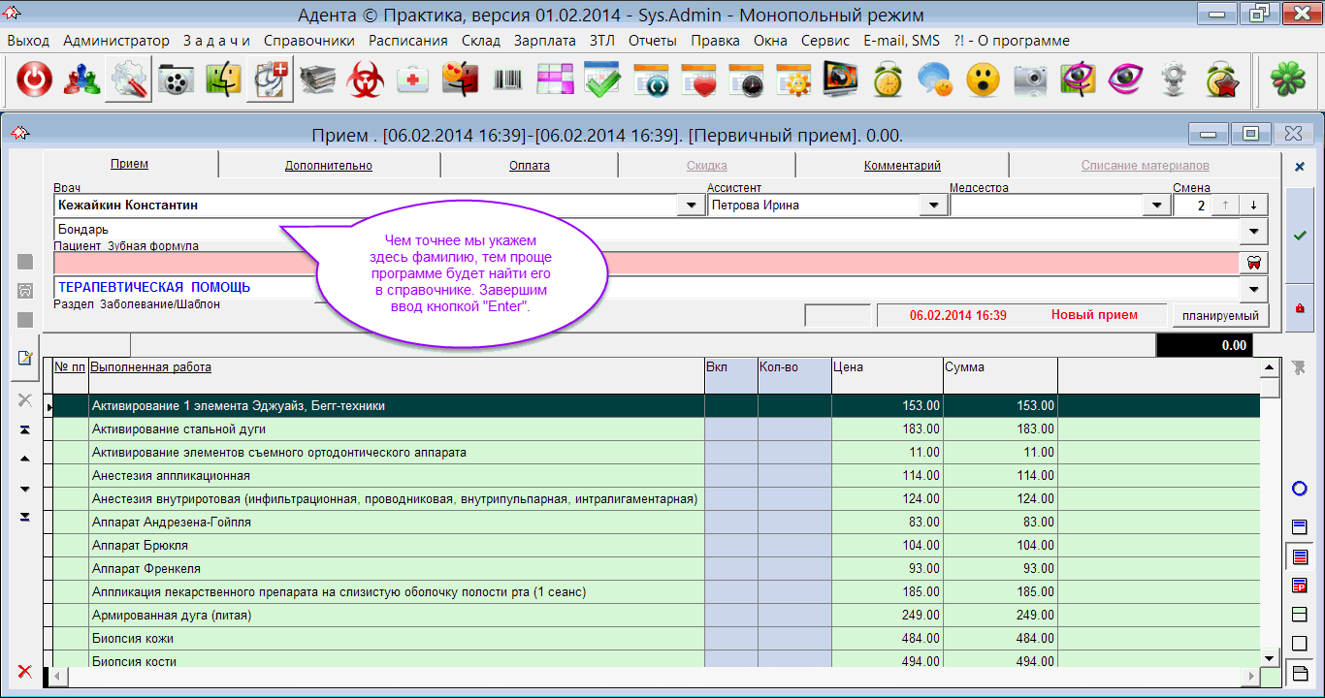Open the Медсестра dropdown list
This screenshot has width=1325, height=698.
[x=1155, y=206]
